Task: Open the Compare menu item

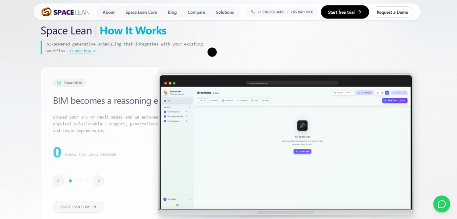Action: click(x=196, y=12)
